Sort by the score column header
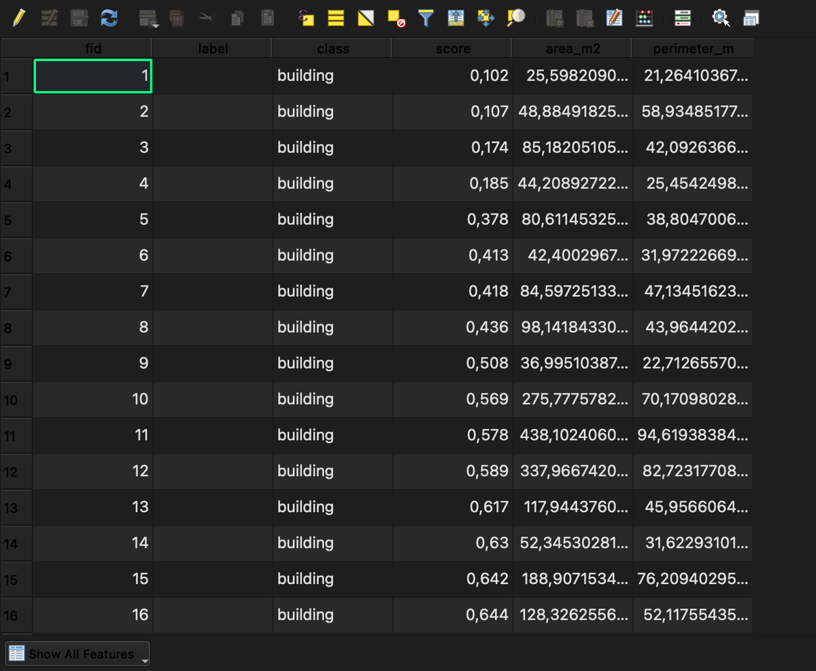Image resolution: width=816 pixels, height=671 pixels. coord(453,48)
